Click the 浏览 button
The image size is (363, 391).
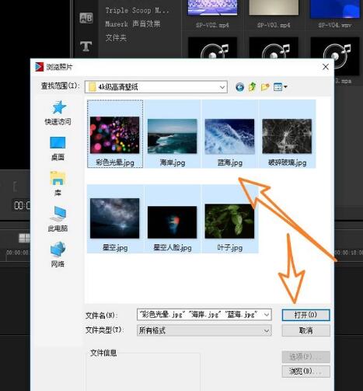[305, 371]
